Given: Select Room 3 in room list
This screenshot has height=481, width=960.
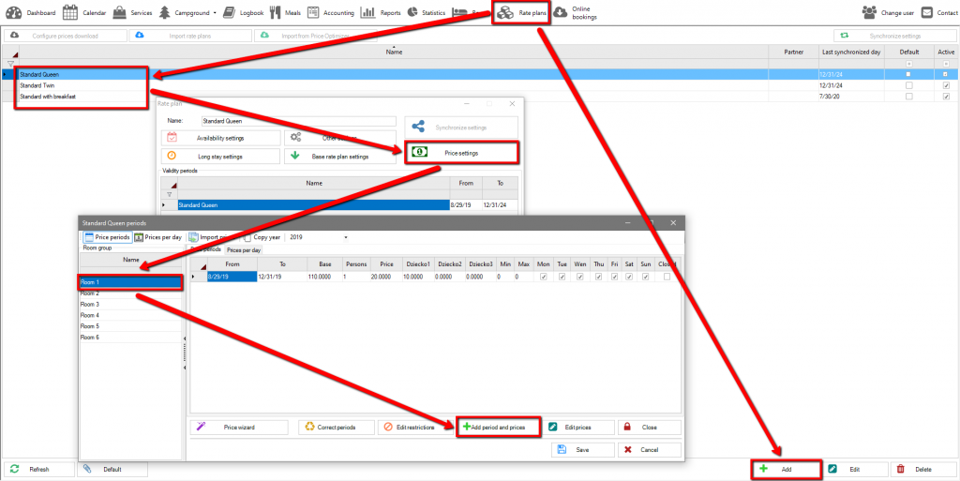Looking at the screenshot, I should (x=131, y=304).
